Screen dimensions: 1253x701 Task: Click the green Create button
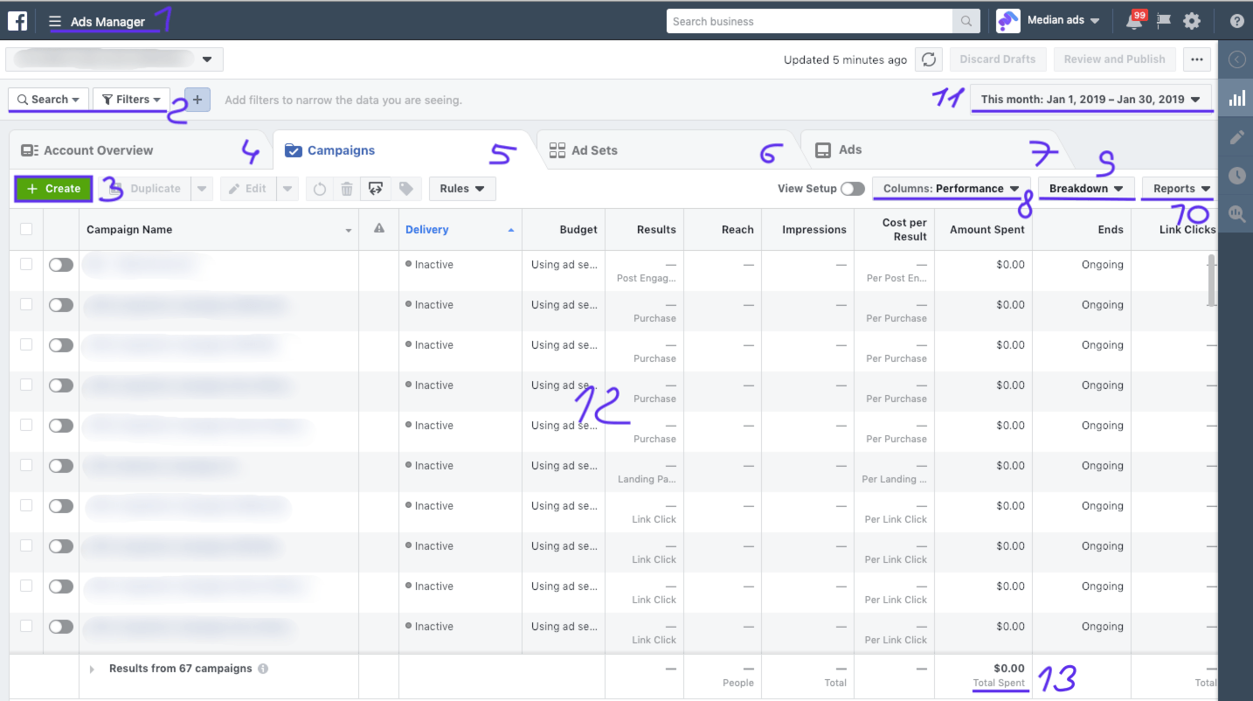tap(52, 188)
